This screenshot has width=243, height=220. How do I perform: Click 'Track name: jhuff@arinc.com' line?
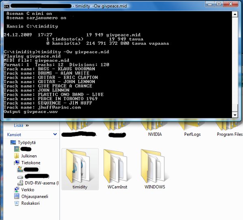(x=42, y=107)
